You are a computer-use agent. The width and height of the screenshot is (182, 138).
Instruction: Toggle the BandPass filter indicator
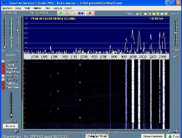3,72
